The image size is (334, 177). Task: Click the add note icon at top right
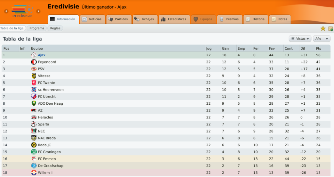pos(331,28)
